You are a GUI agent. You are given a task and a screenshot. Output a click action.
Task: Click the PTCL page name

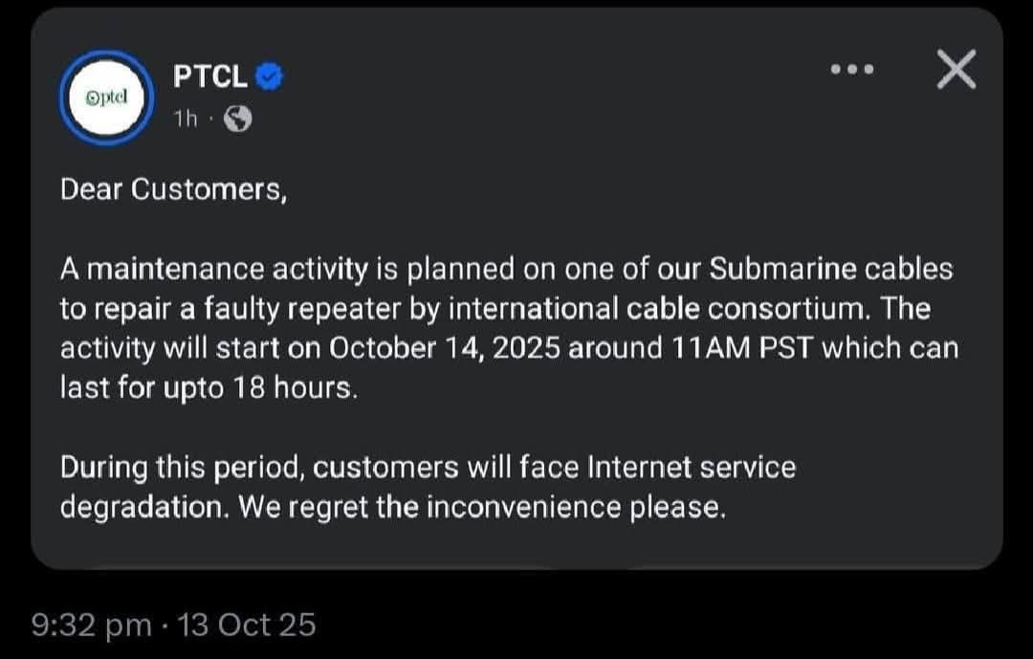tap(210, 77)
